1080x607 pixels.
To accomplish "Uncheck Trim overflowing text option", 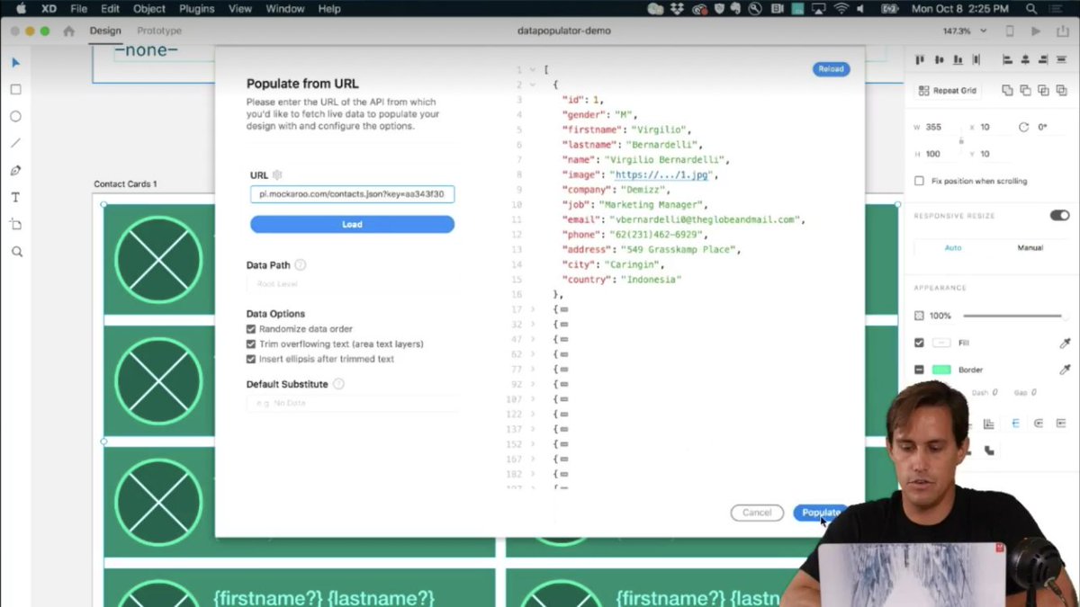I will [251, 344].
